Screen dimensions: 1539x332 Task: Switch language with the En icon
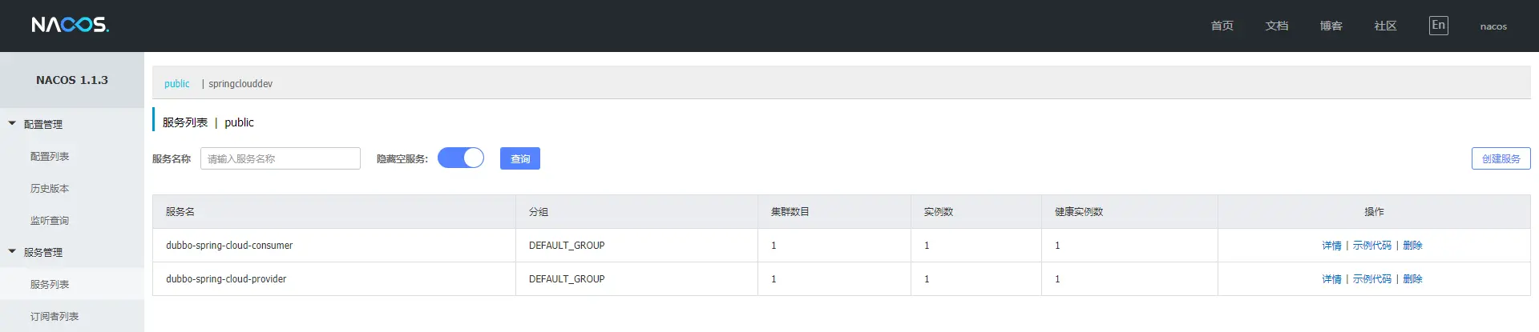1438,26
